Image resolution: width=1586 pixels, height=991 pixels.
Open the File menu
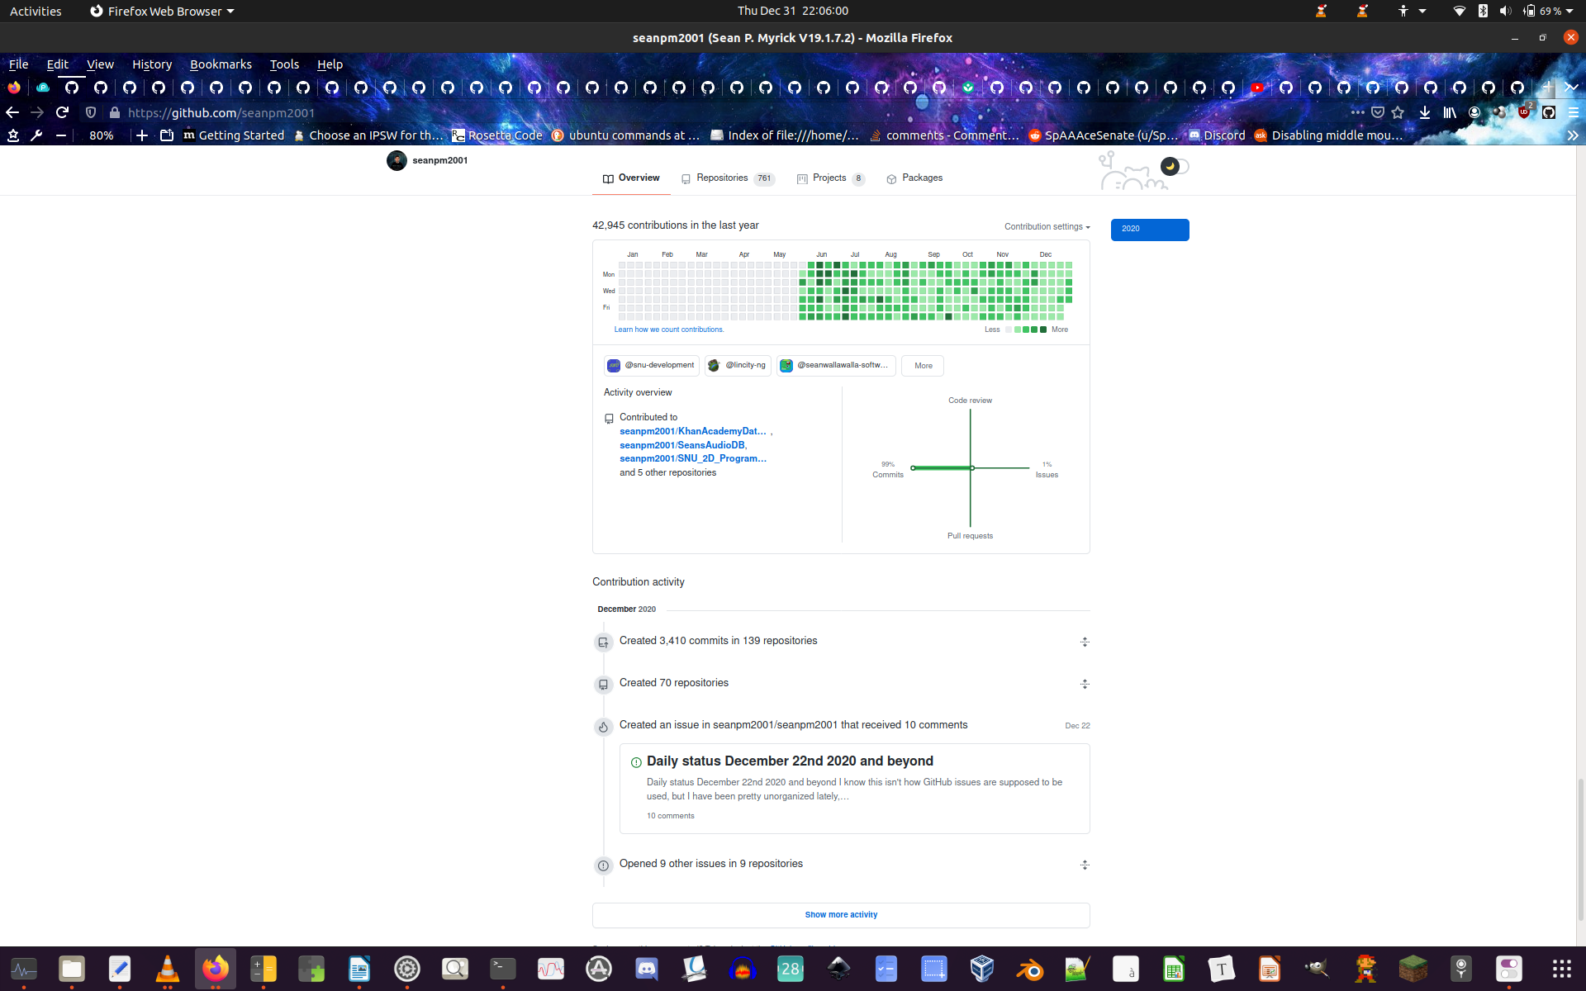click(18, 64)
